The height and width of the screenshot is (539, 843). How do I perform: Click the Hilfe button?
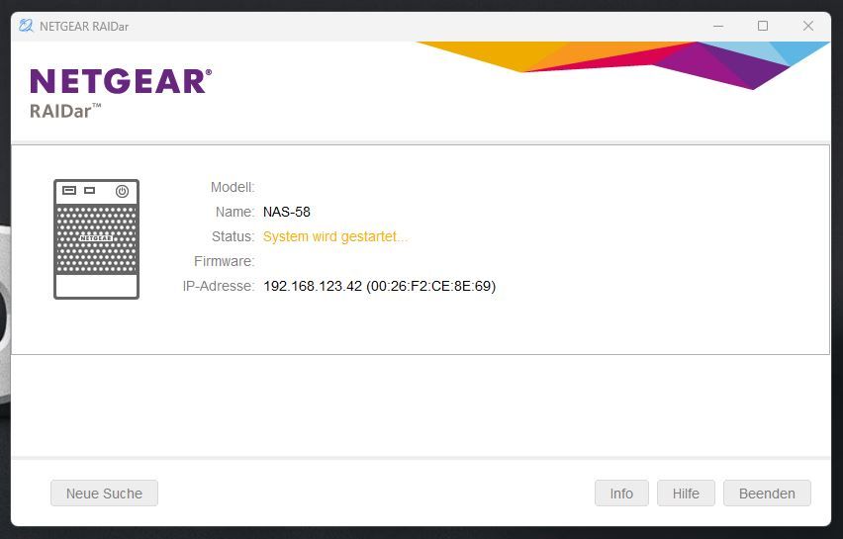[x=686, y=493]
